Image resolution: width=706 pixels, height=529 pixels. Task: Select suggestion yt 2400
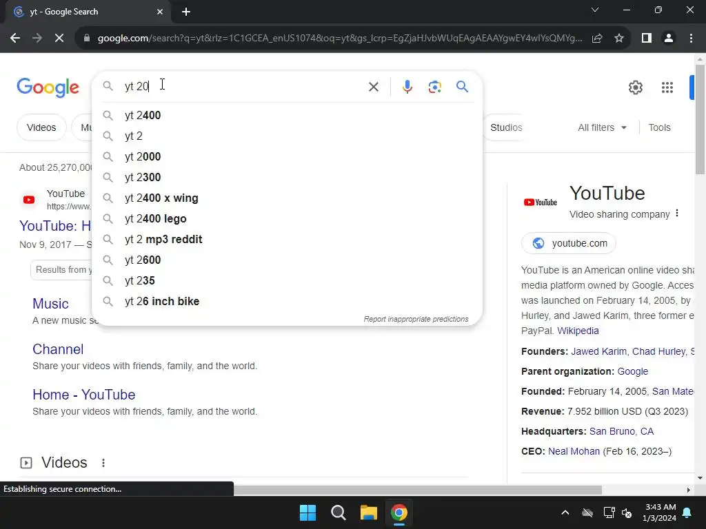(287, 116)
